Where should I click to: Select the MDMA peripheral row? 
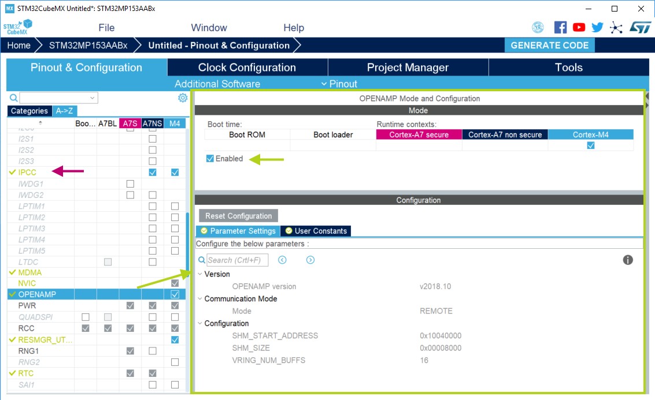(97, 272)
